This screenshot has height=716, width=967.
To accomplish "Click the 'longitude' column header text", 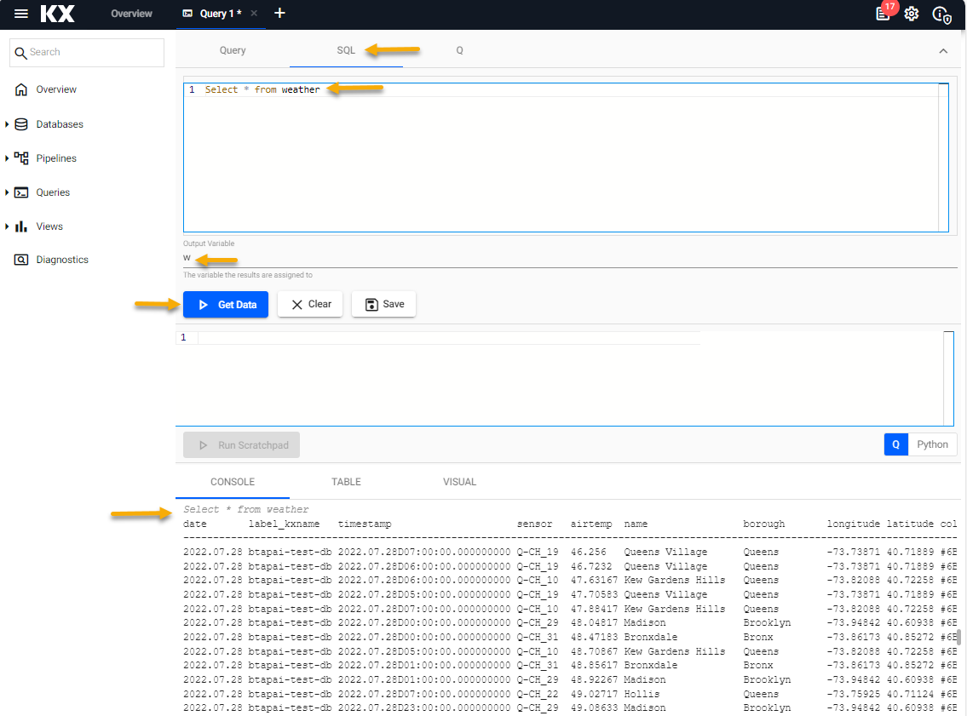I will click(x=854, y=524).
